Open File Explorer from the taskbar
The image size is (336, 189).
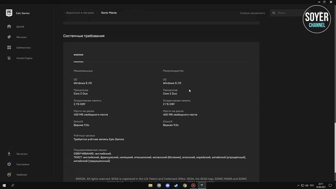click(151, 185)
